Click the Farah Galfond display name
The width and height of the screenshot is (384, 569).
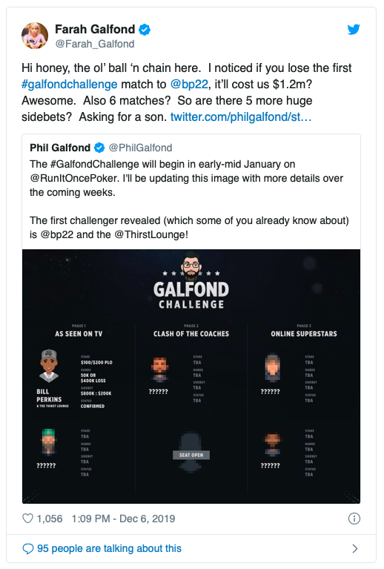coord(95,29)
